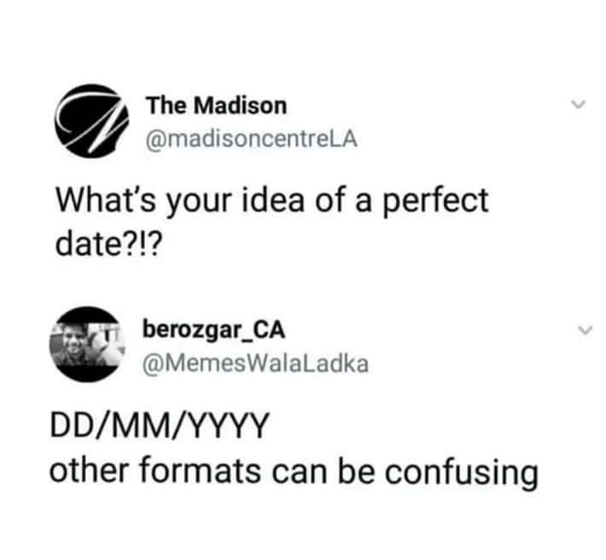Expand options chevron on berozgar_CA tweet
Image resolution: width=606 pixels, height=560 pixels.
click(x=585, y=330)
